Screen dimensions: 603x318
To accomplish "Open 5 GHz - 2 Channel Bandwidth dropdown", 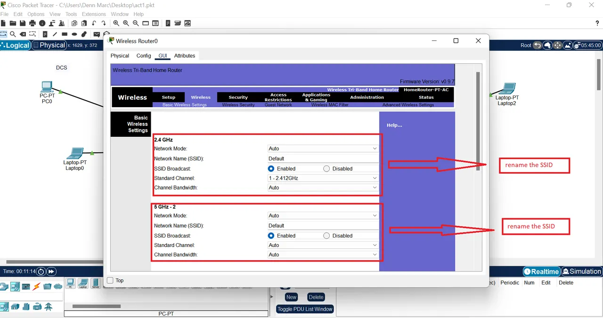I will (x=323, y=254).
